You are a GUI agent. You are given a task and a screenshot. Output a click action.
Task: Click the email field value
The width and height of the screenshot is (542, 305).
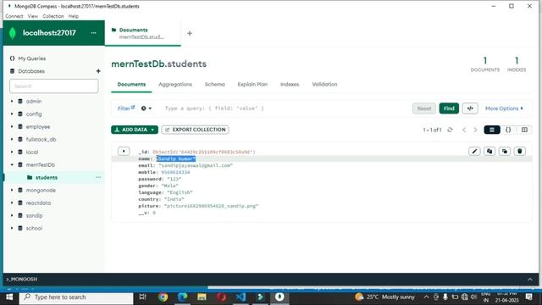[196, 165]
